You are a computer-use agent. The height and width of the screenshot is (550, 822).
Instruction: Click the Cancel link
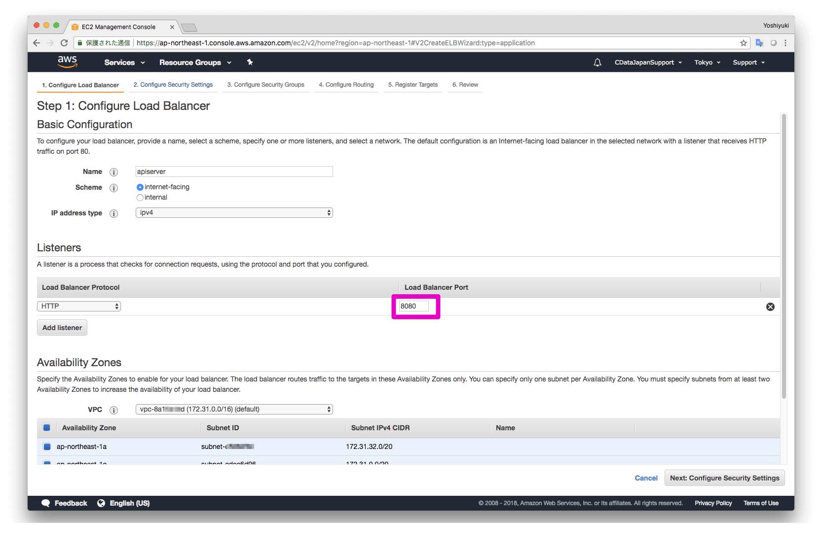pos(646,478)
